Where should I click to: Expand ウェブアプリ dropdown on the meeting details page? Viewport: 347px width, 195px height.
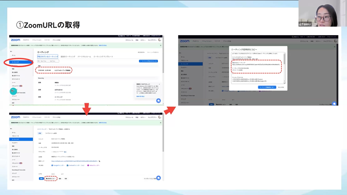152,117
